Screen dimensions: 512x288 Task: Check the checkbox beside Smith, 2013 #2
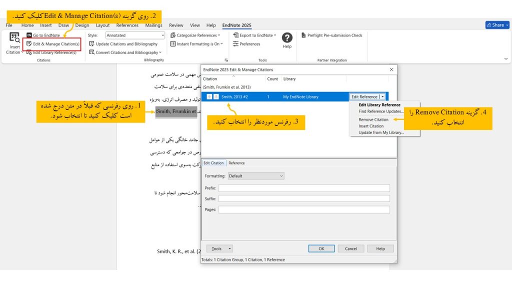tap(209, 96)
